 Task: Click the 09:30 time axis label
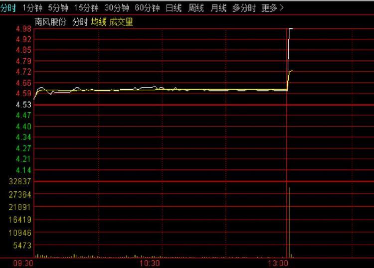[23, 264]
